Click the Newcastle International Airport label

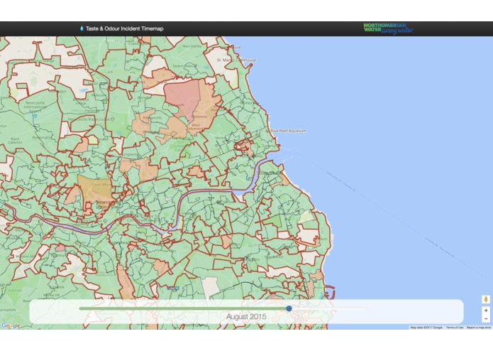tap(35, 107)
